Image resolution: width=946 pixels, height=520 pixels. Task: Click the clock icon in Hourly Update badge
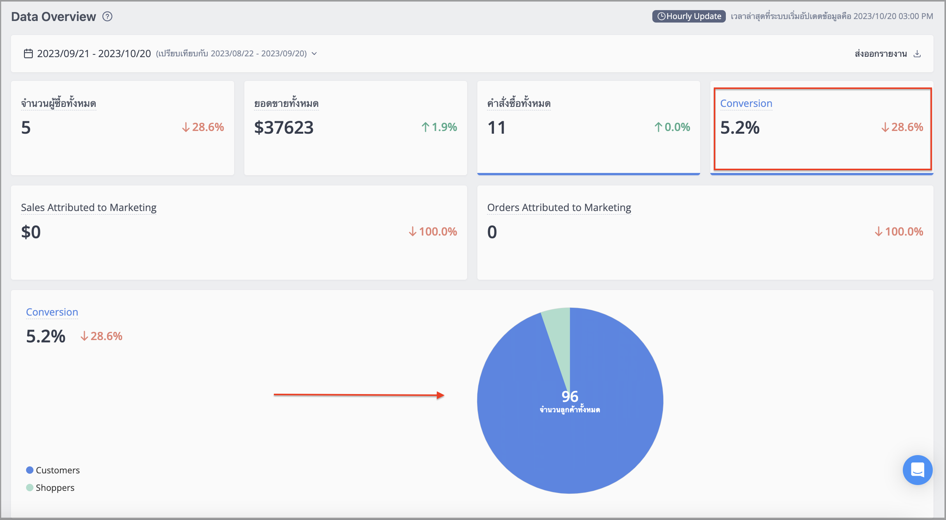point(661,16)
